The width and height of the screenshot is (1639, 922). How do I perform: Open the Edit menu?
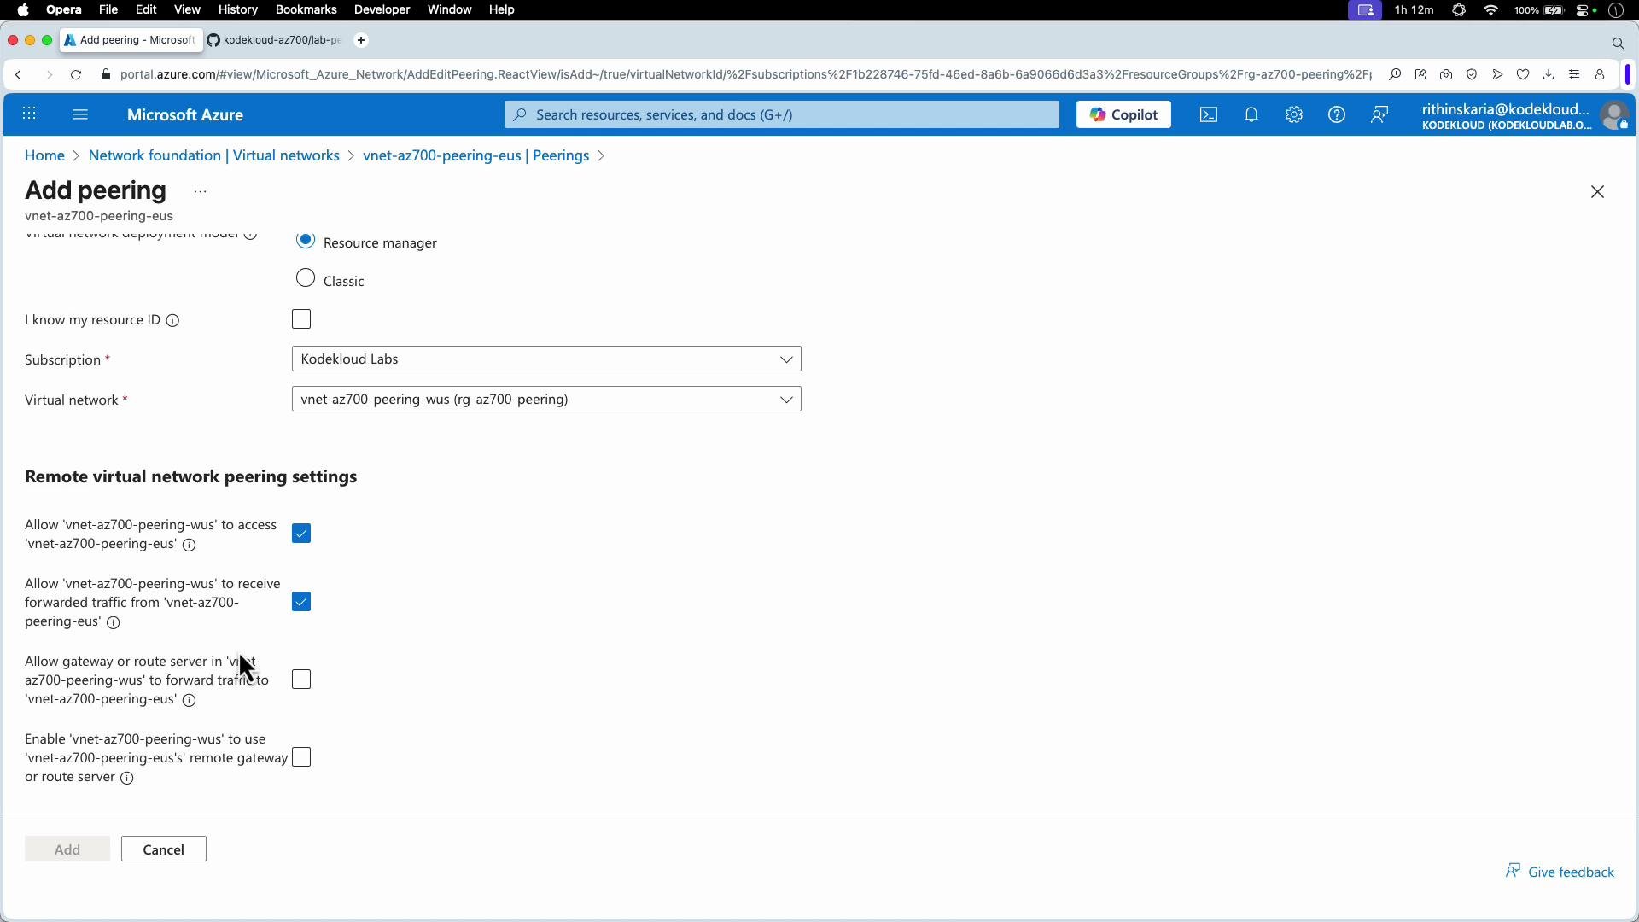146,10
